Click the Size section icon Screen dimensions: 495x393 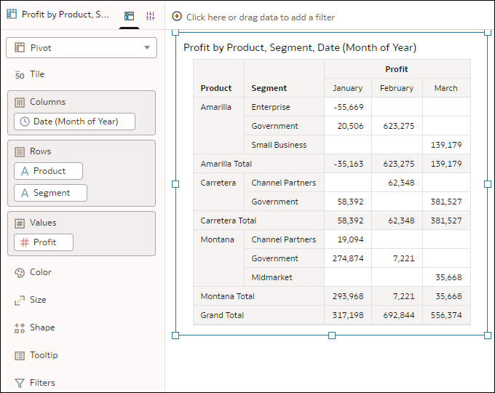pos(20,301)
